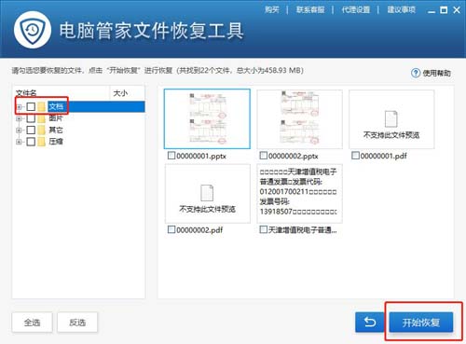The width and height of the screenshot is (466, 344).
Task: Click the question-mark help icon
Action: click(416, 73)
